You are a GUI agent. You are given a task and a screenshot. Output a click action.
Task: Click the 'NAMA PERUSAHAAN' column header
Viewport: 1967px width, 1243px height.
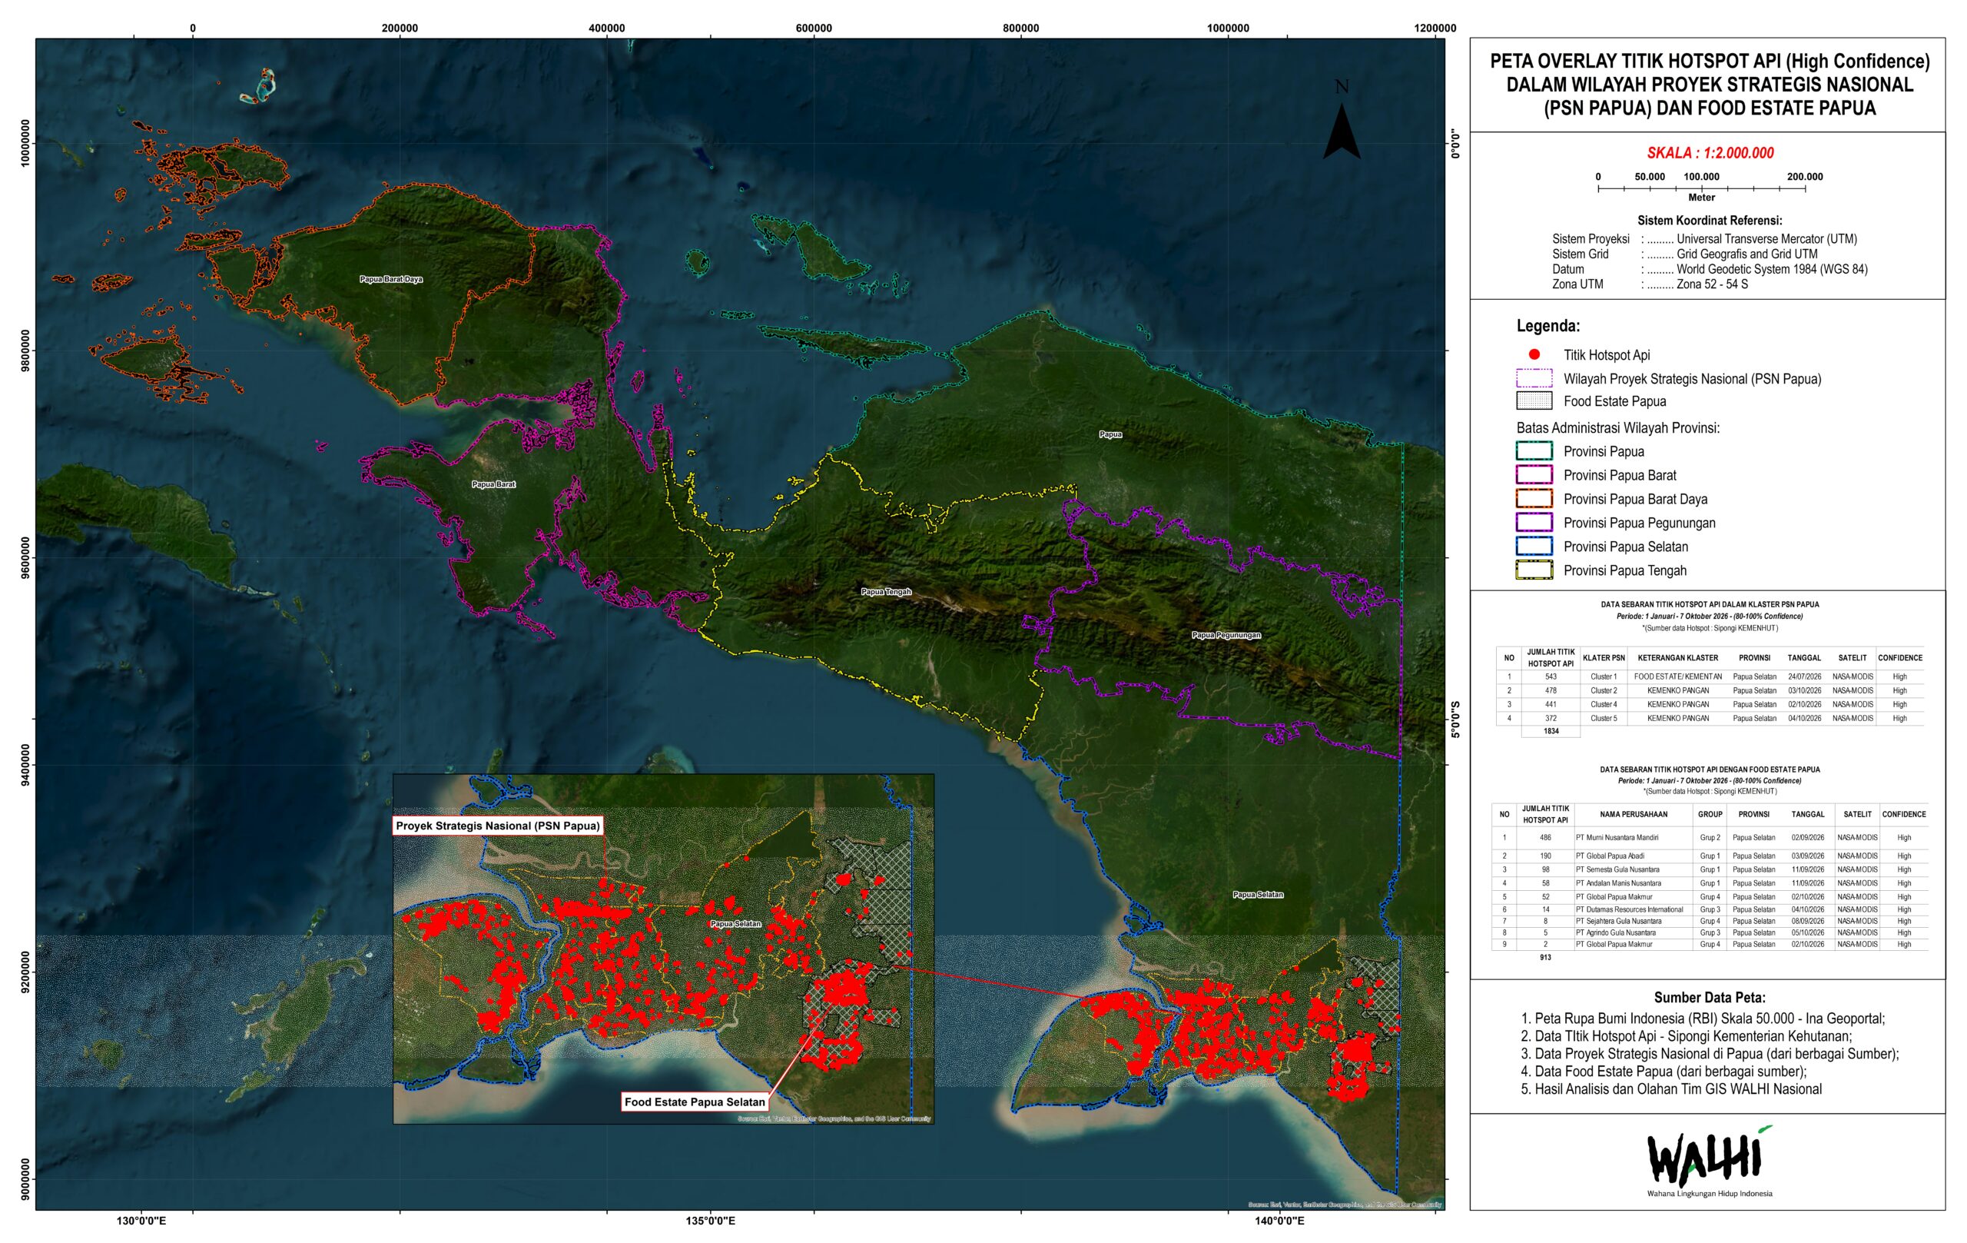click(1634, 814)
